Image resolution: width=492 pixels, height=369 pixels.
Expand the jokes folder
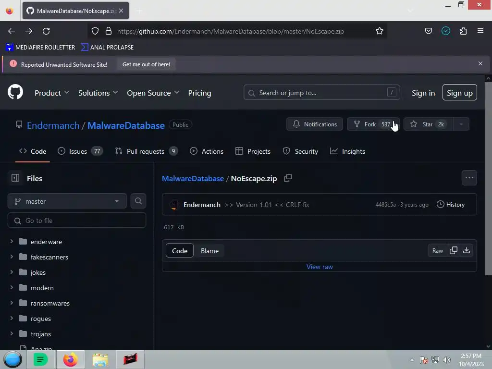click(12, 272)
